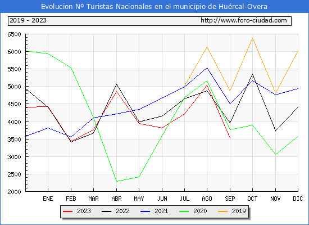
Task: Click the green 2020 low point at ABR
Action: tap(116, 181)
